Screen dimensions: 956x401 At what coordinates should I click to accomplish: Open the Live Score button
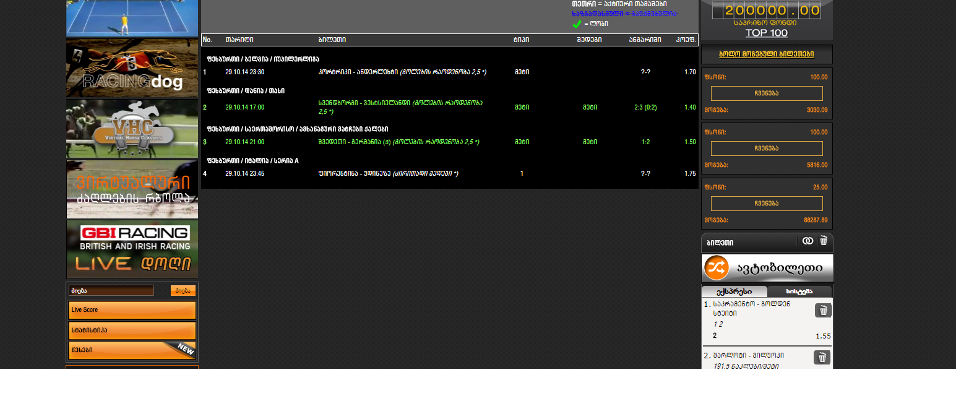(132, 310)
